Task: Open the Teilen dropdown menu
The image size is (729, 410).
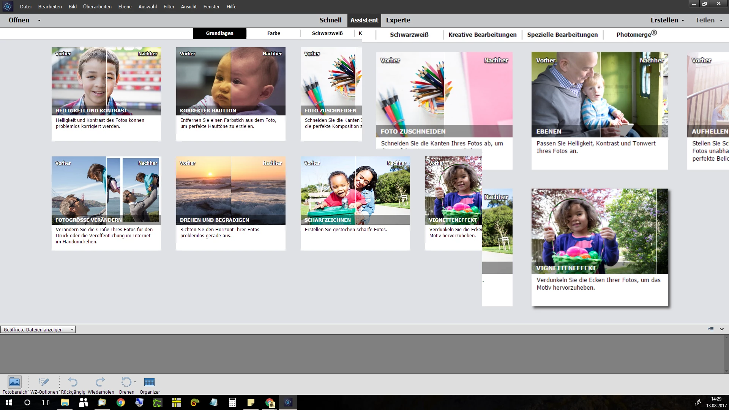Action: pos(709,20)
